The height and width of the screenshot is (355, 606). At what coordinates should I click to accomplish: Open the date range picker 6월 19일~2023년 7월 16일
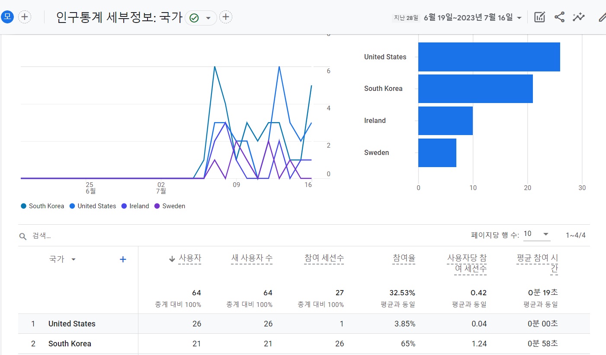coord(473,17)
